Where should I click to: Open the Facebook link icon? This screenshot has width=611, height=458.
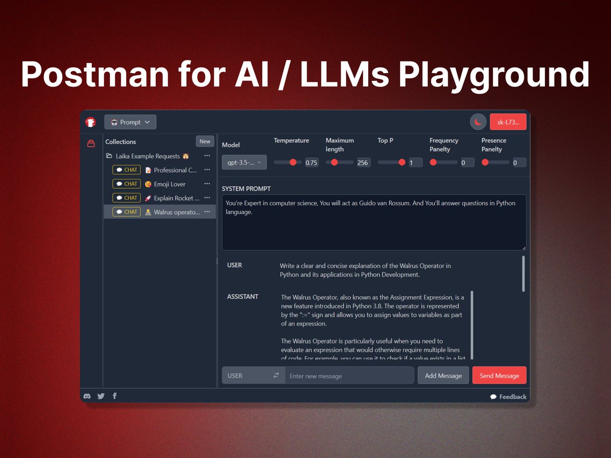pos(115,396)
